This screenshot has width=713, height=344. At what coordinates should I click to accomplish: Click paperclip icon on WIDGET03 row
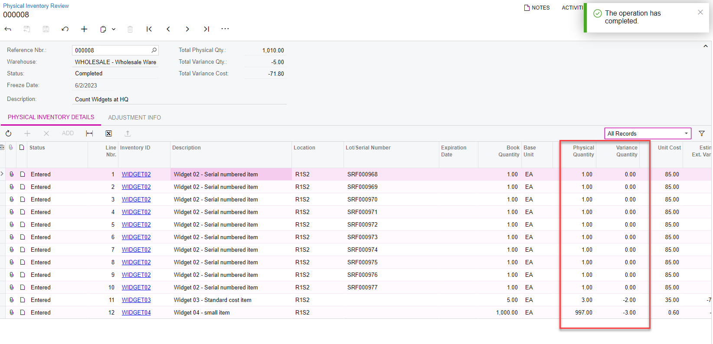pos(11,300)
